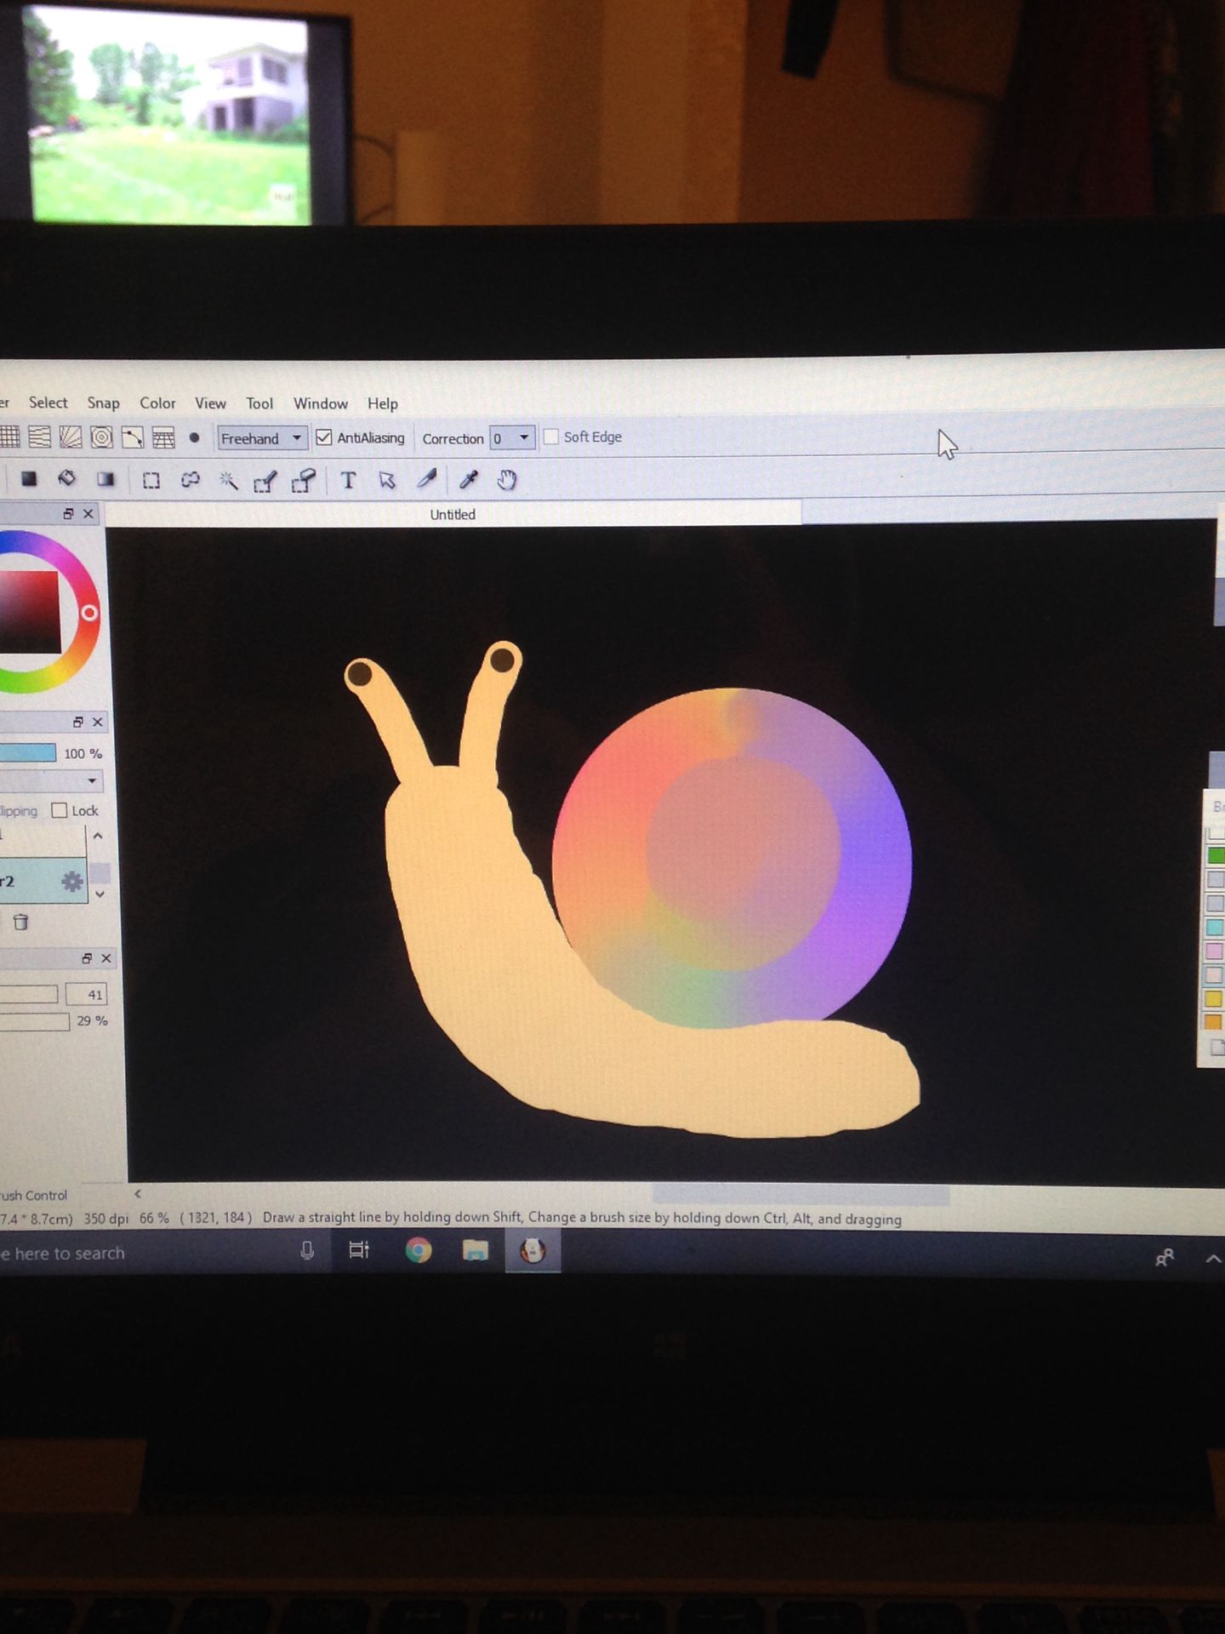The image size is (1225, 1634).
Task: Open the Select menu
Action: point(48,403)
